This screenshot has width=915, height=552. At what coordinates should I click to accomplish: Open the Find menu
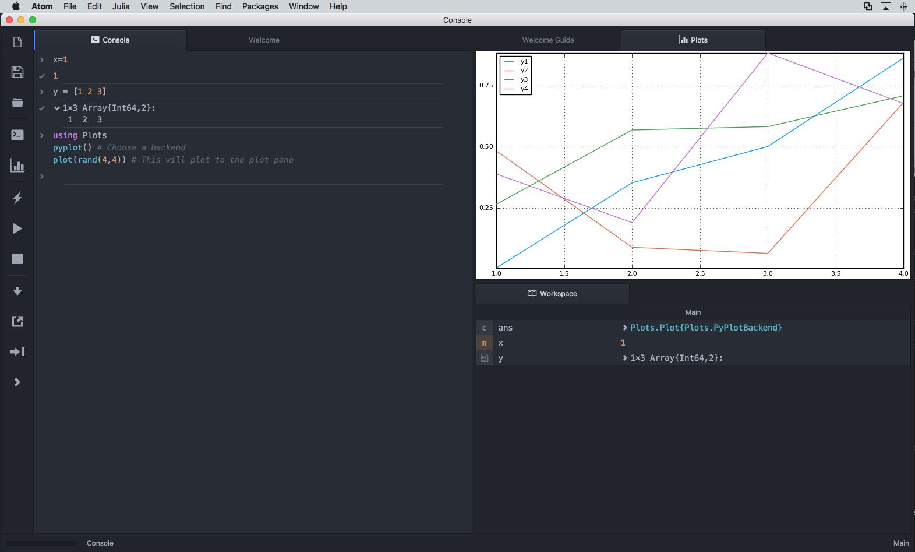224,6
